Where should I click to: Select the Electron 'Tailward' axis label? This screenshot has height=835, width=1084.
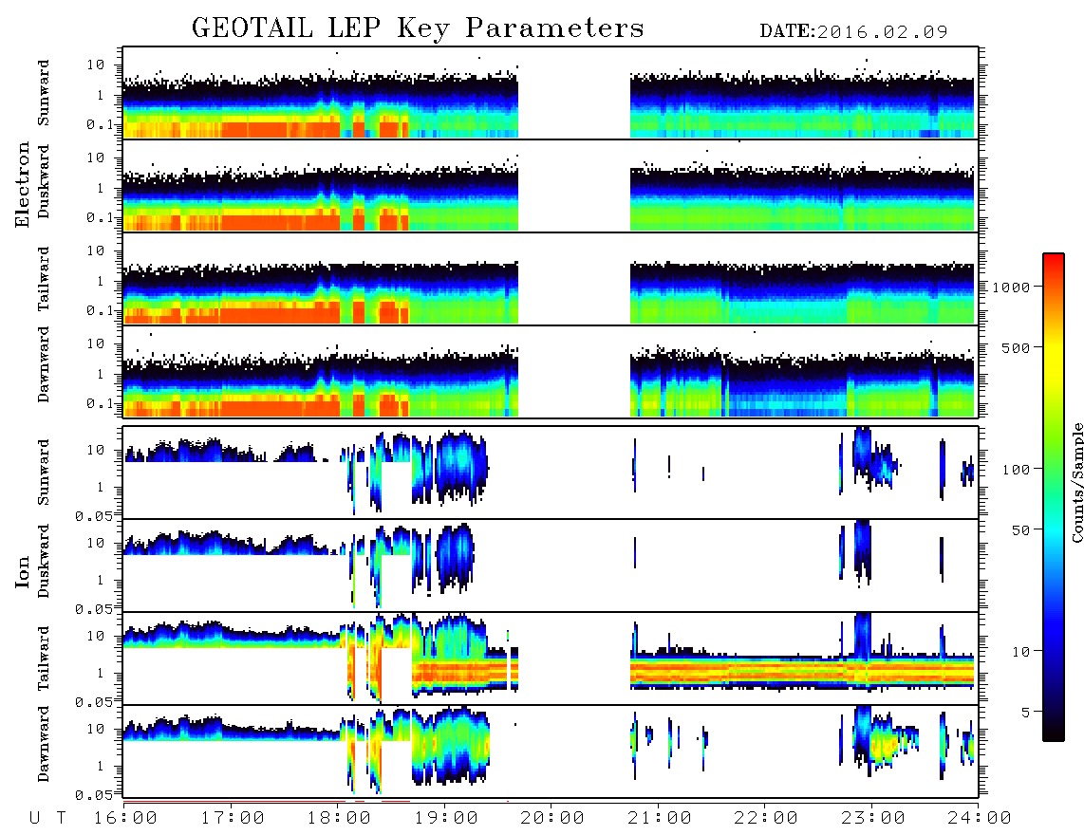(44, 279)
